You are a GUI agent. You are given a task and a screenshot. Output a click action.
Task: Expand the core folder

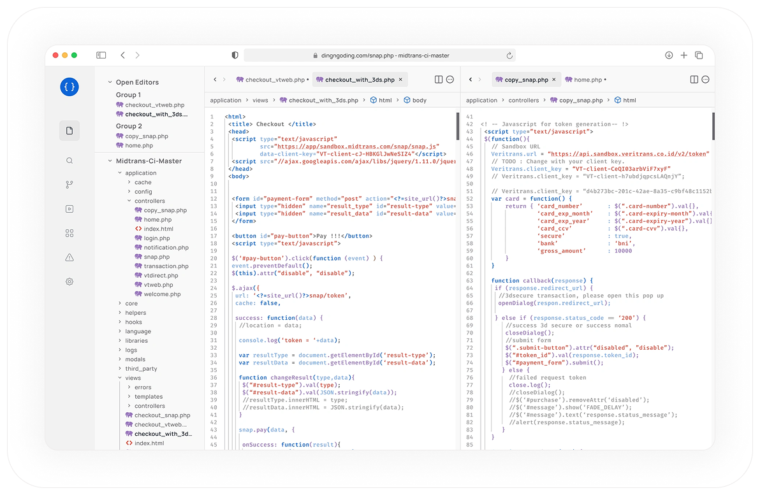point(120,303)
